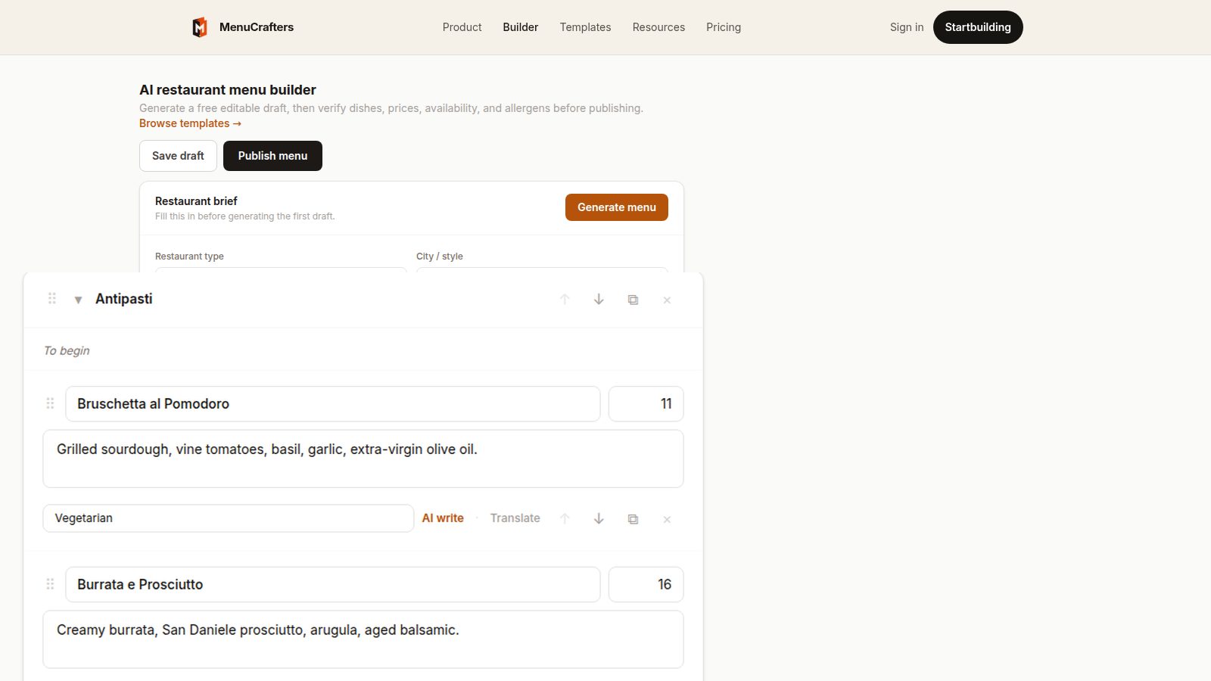The width and height of the screenshot is (1211, 681).
Task: Duplicate the Bruschetta al Pomodoro item
Action: coord(633,518)
